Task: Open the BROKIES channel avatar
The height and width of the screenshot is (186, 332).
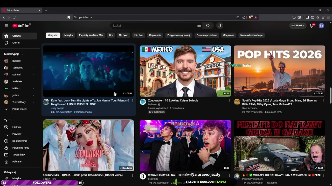Action: click(143, 176)
